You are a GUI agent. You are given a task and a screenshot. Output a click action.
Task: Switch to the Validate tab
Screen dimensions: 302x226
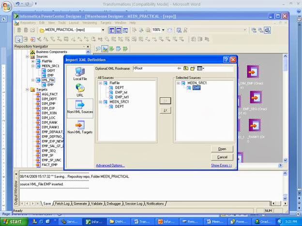pyautogui.click(x=96, y=203)
